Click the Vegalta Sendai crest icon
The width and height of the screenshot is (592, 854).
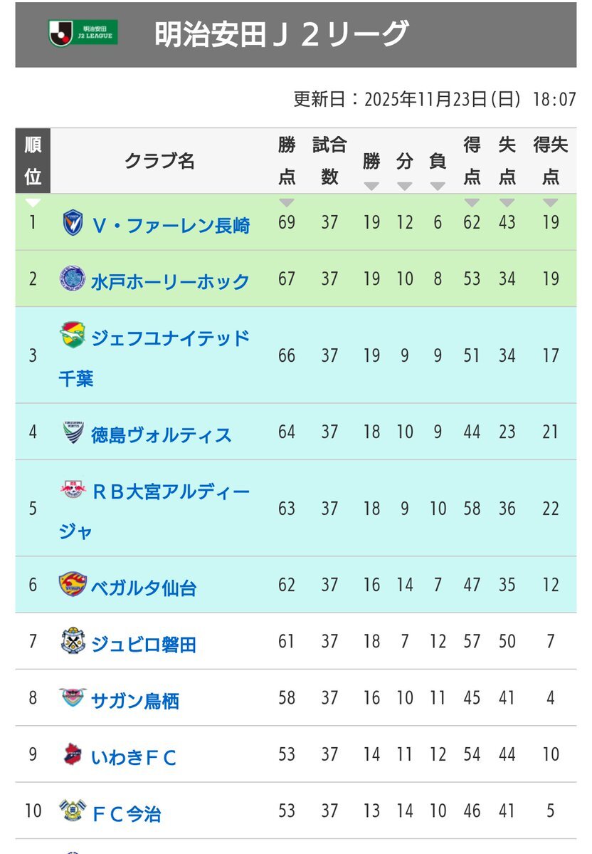(x=73, y=585)
